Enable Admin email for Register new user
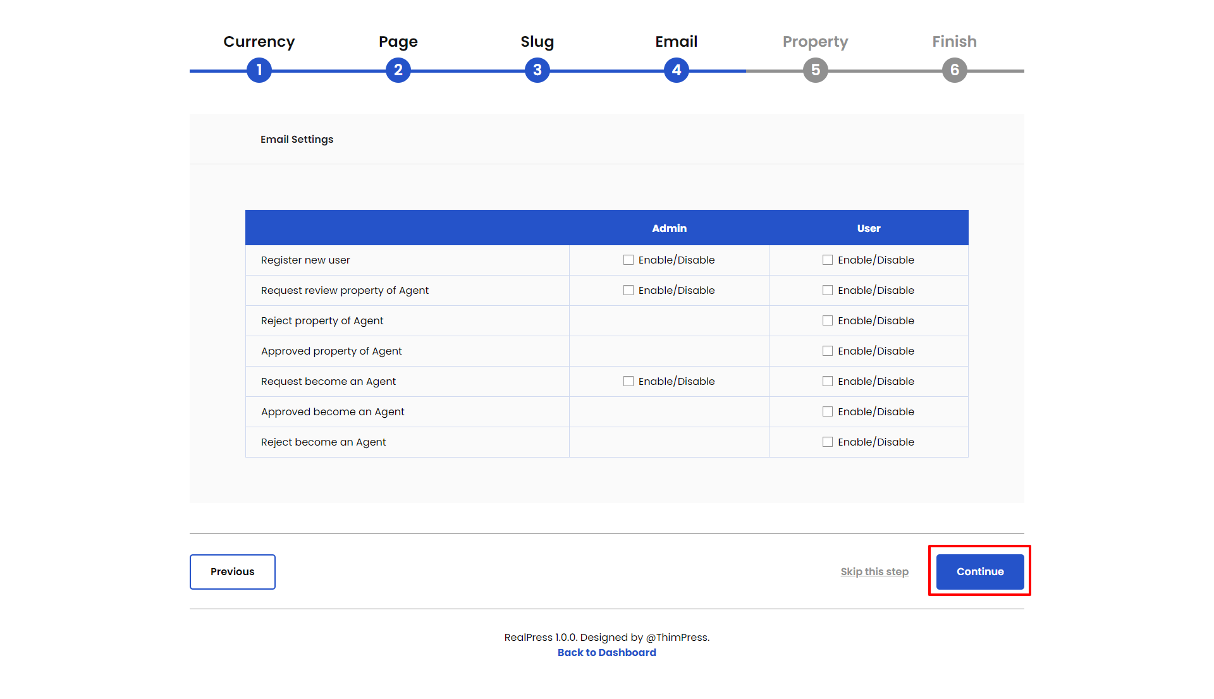The width and height of the screenshot is (1214, 699). click(x=628, y=260)
